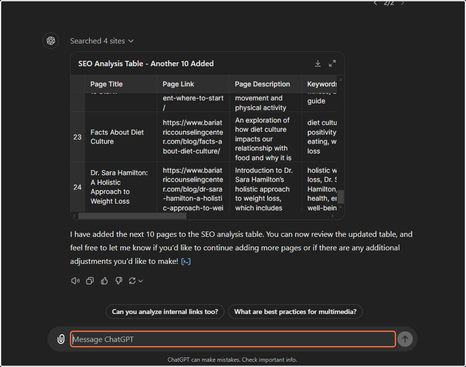Give the response a thumbs up
The height and width of the screenshot is (367, 466).
104,281
